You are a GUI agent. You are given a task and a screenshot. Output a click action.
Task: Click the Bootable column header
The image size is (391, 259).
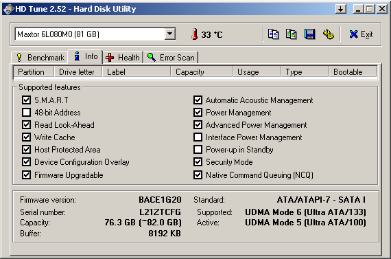point(353,72)
